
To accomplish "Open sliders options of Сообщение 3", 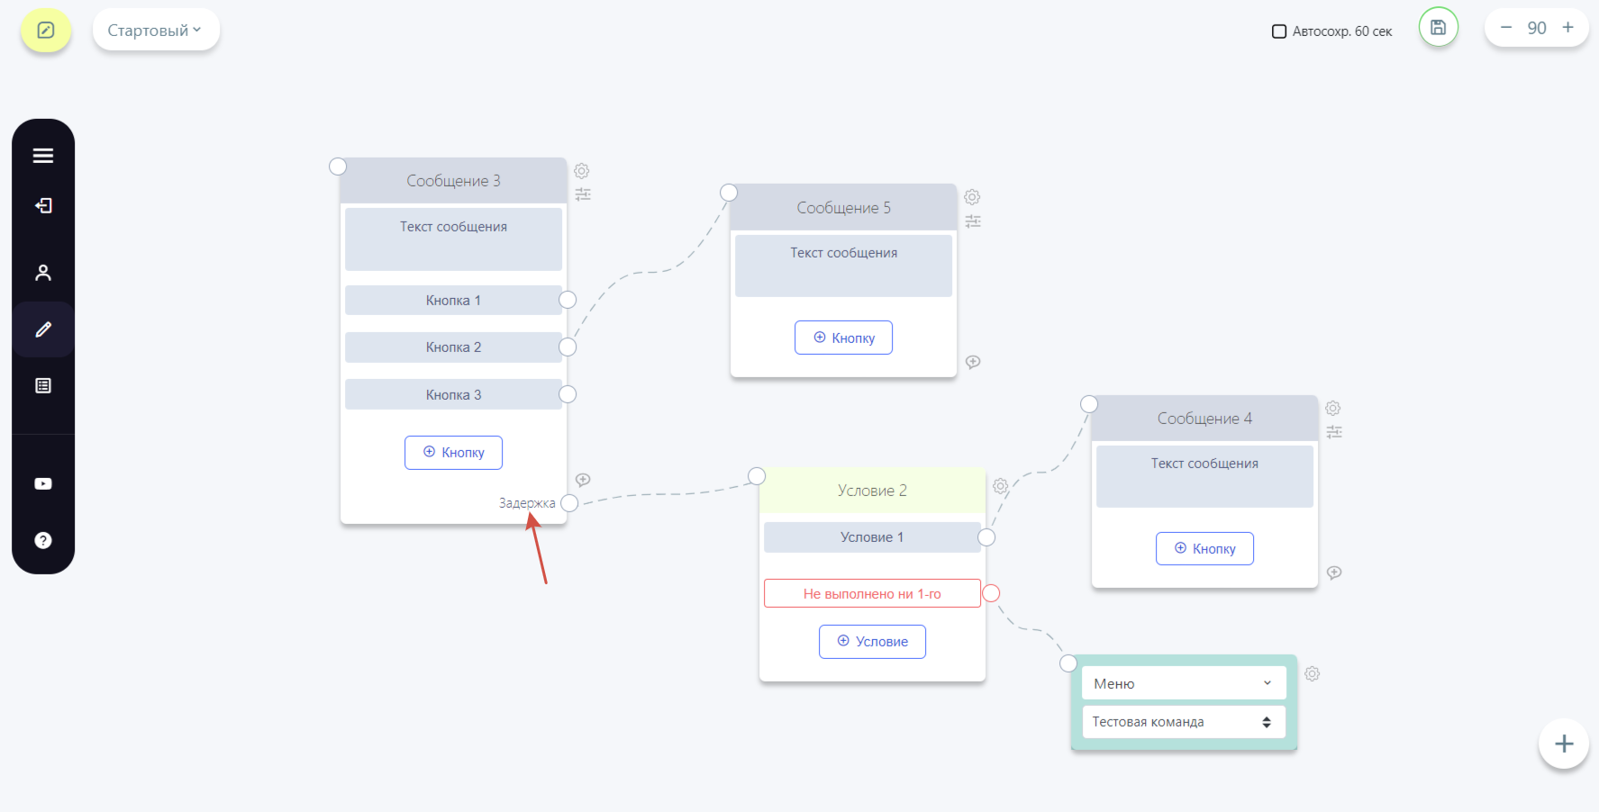I will (583, 194).
